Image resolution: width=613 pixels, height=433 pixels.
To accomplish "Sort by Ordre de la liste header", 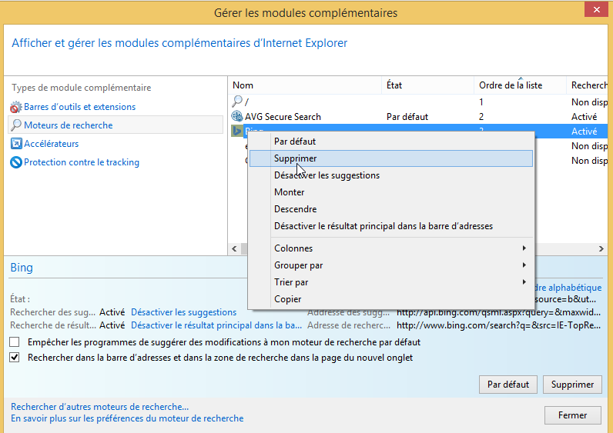I will coord(520,85).
